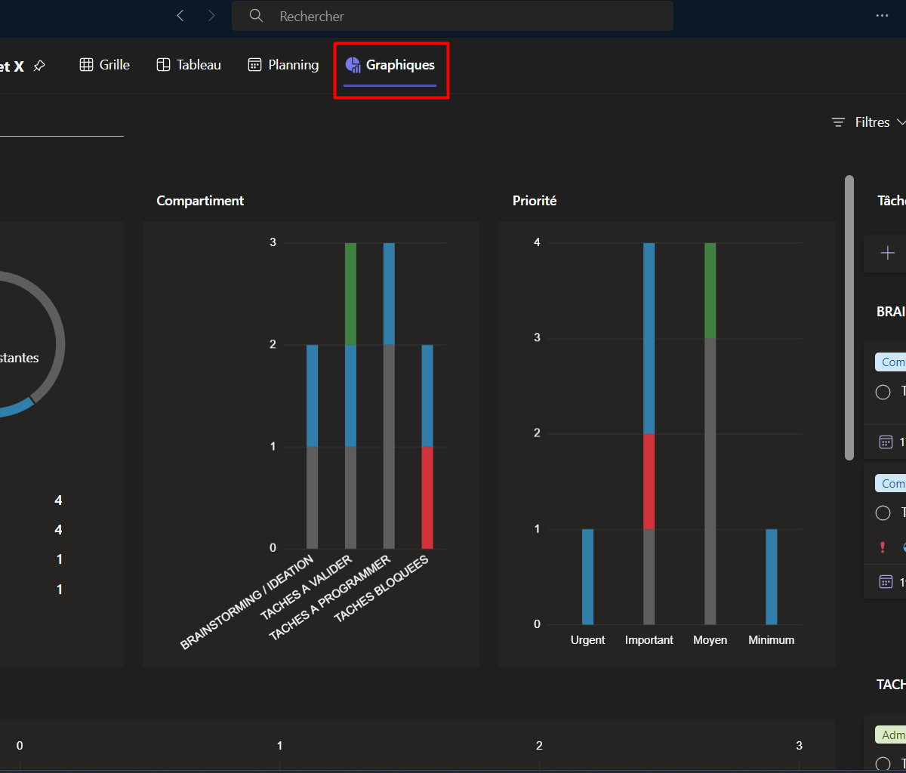Switch to the Grille tab

point(105,65)
